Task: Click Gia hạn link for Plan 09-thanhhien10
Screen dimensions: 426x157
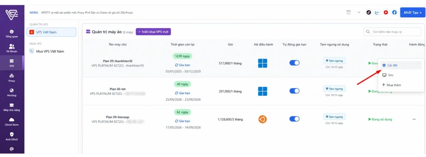Action: (x=182, y=65)
